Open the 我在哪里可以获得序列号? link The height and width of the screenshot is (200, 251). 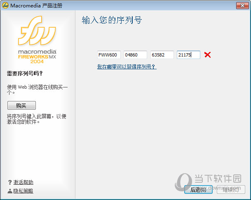[127, 67]
